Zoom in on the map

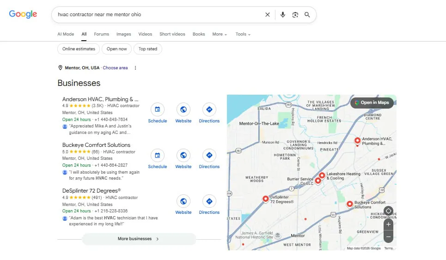tap(388, 224)
